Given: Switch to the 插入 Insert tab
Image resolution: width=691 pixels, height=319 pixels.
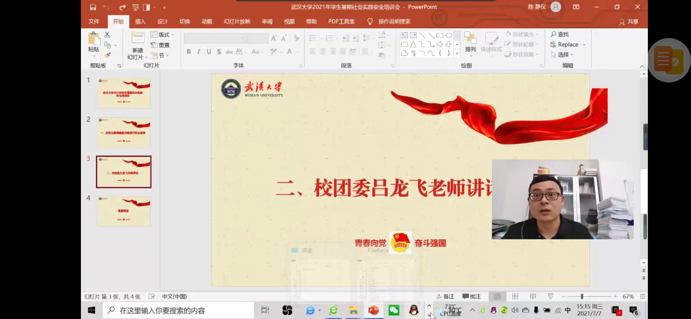Looking at the screenshot, I should pos(140,22).
